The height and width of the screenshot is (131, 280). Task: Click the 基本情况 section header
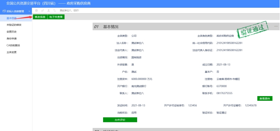point(111,27)
